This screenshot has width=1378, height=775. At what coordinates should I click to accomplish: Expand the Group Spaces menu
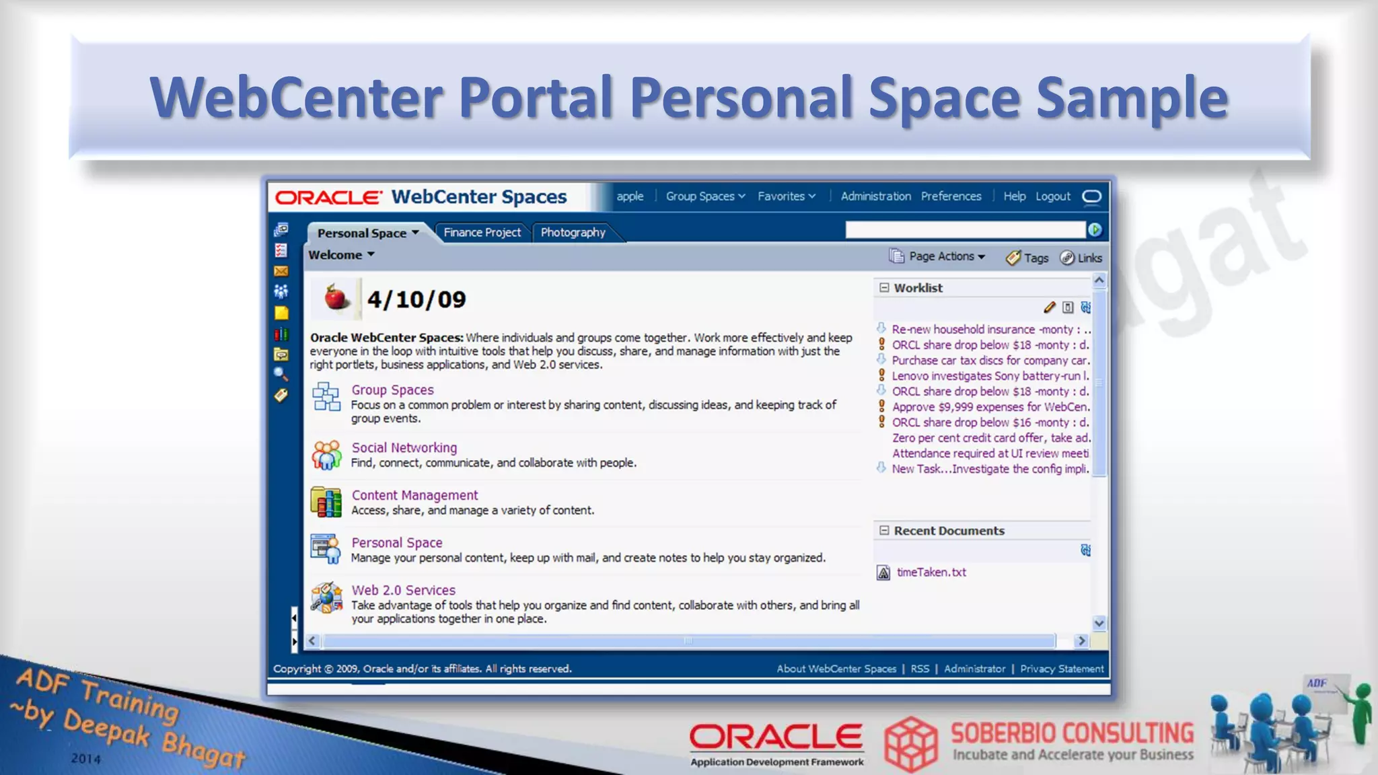tap(705, 196)
